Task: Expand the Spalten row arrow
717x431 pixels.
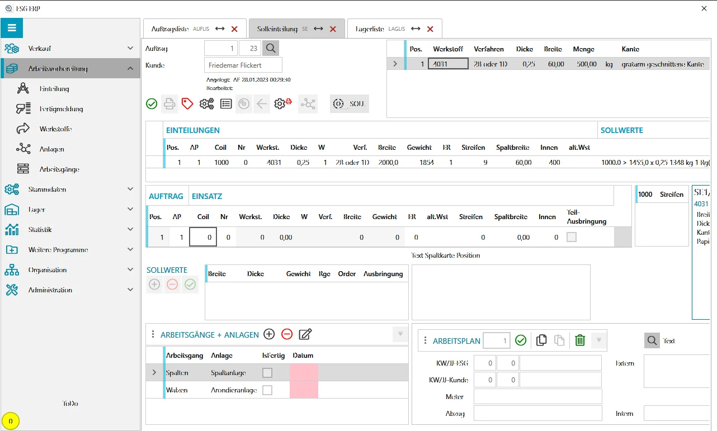Action: pyautogui.click(x=154, y=373)
